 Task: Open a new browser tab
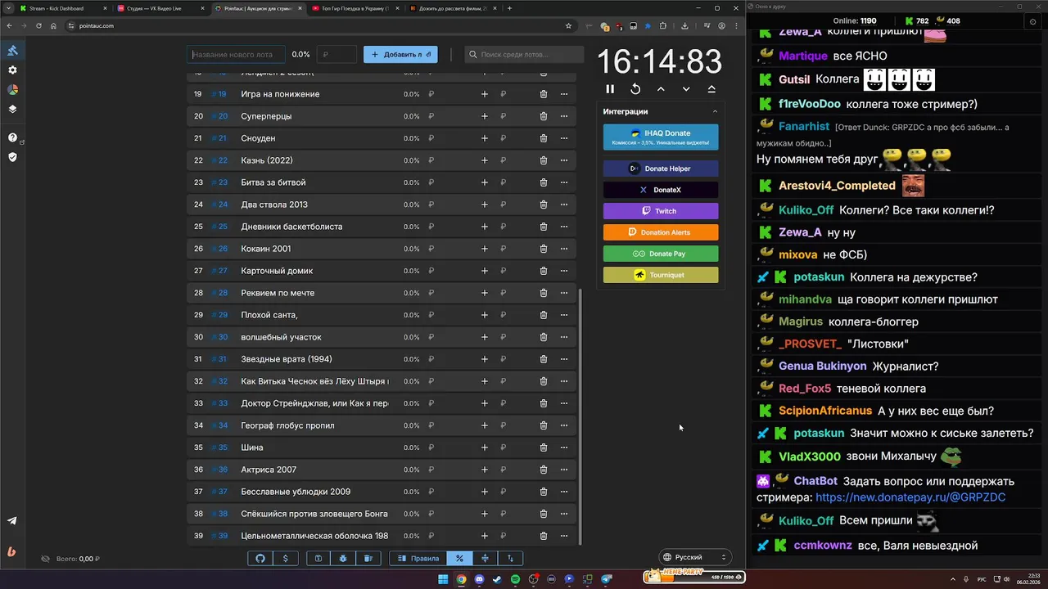coord(509,8)
